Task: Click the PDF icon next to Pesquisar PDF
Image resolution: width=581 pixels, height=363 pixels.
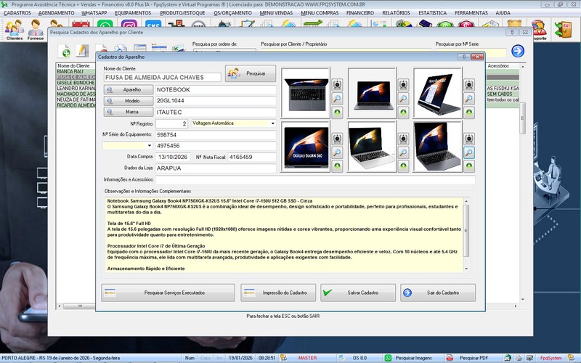Action: [x=450, y=358]
